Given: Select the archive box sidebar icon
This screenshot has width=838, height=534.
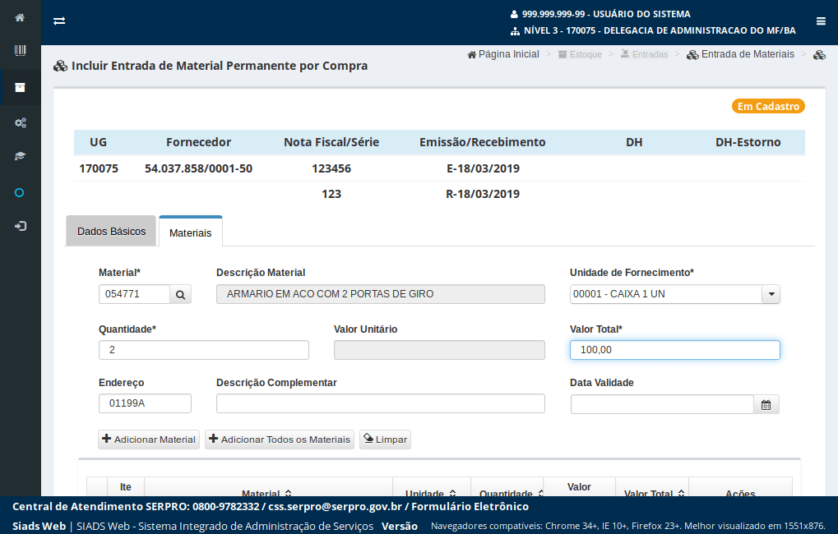Looking at the screenshot, I should click(x=20, y=87).
